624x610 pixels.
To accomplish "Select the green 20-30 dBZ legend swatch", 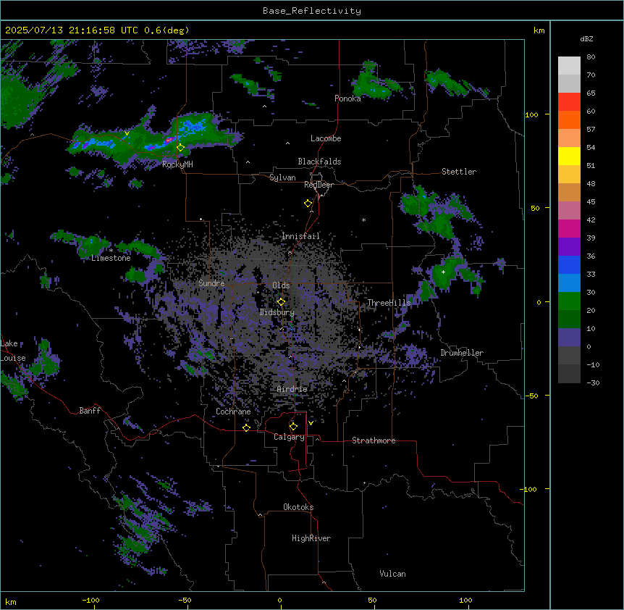I will (569, 301).
